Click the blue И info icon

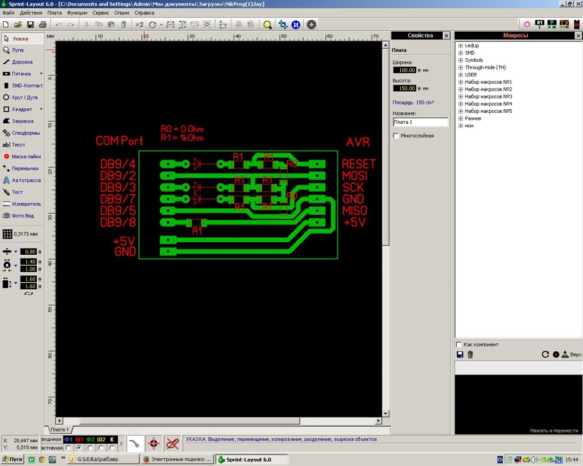pos(296,24)
